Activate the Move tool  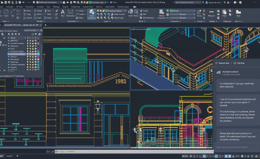[27, 11]
